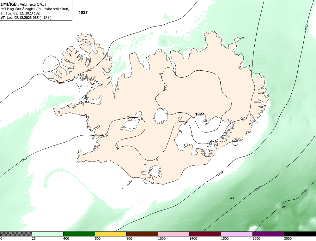This screenshot has width=316, height=241.
Task: Click the legend tick value 25
Action: (34, 238)
